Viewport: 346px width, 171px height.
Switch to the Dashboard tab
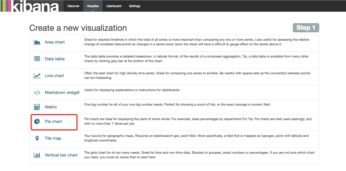tap(114, 6)
